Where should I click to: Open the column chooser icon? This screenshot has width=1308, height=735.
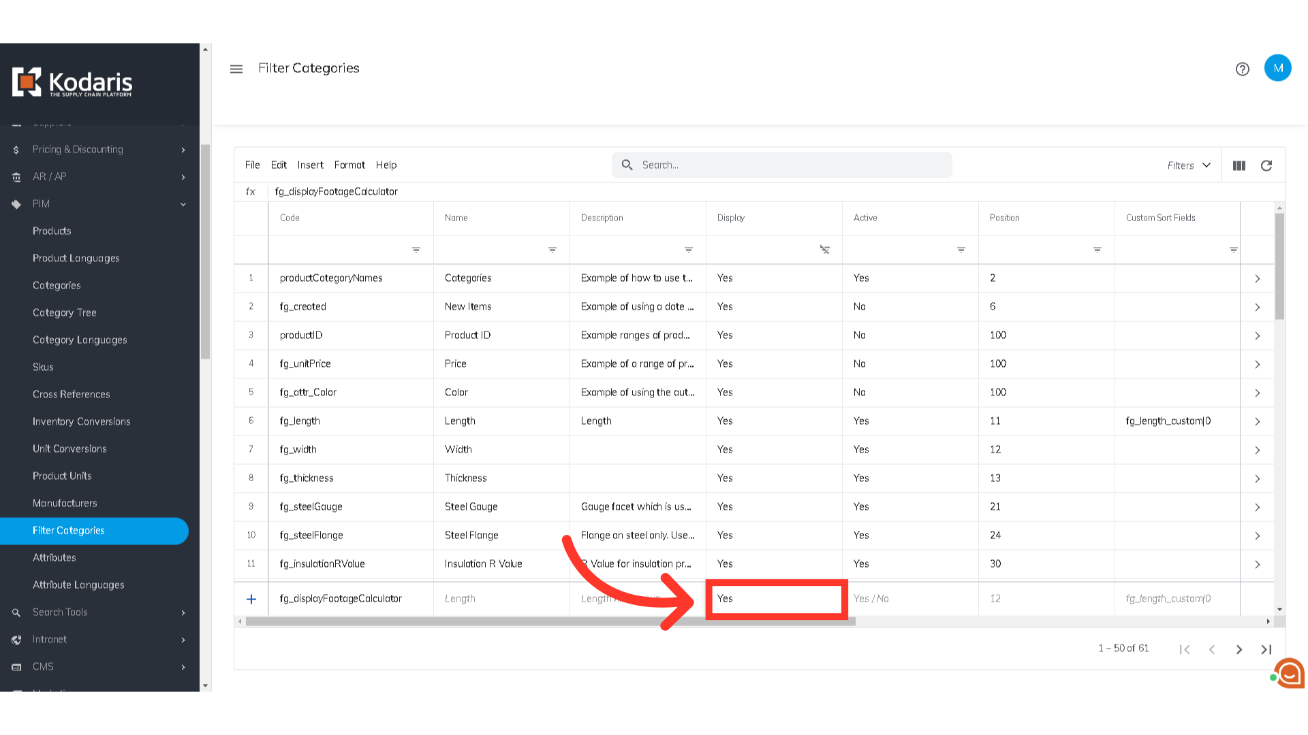(1239, 165)
